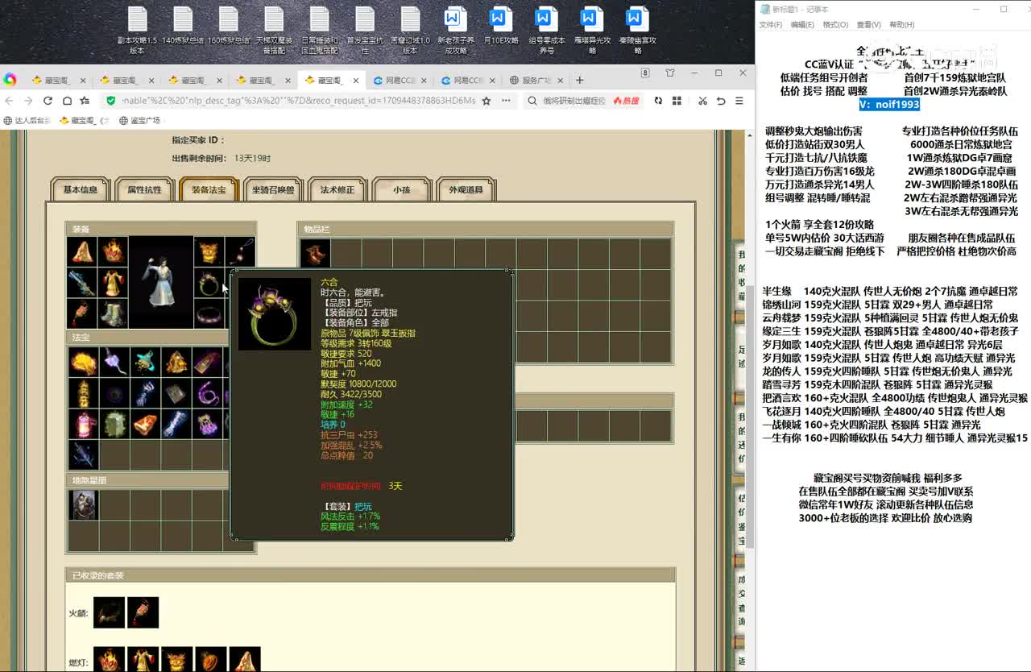Click the 热搜 hot search button
The width and height of the screenshot is (1031, 672).
pyautogui.click(x=627, y=101)
